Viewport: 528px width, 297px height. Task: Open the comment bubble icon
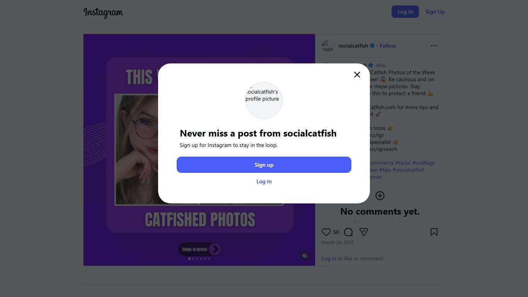click(348, 232)
